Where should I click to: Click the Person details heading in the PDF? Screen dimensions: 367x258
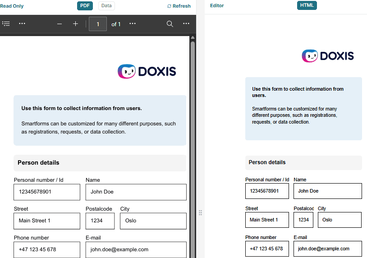[x=38, y=163]
